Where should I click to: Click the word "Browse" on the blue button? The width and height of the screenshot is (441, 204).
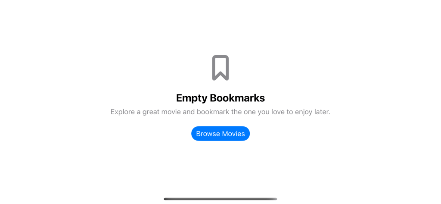pos(208,134)
